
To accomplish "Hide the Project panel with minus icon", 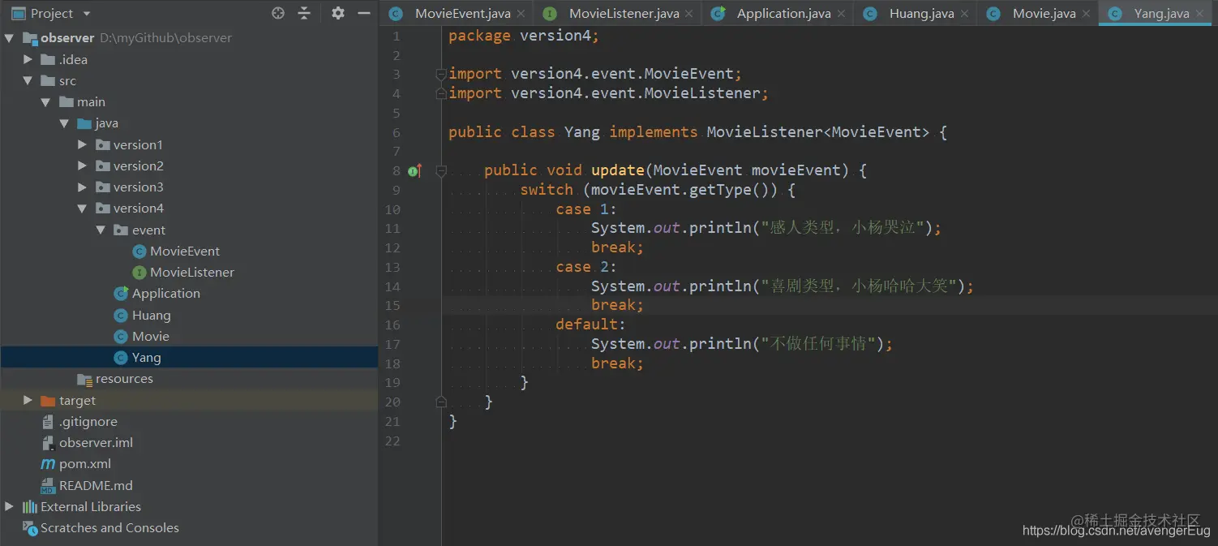I will 363,13.
